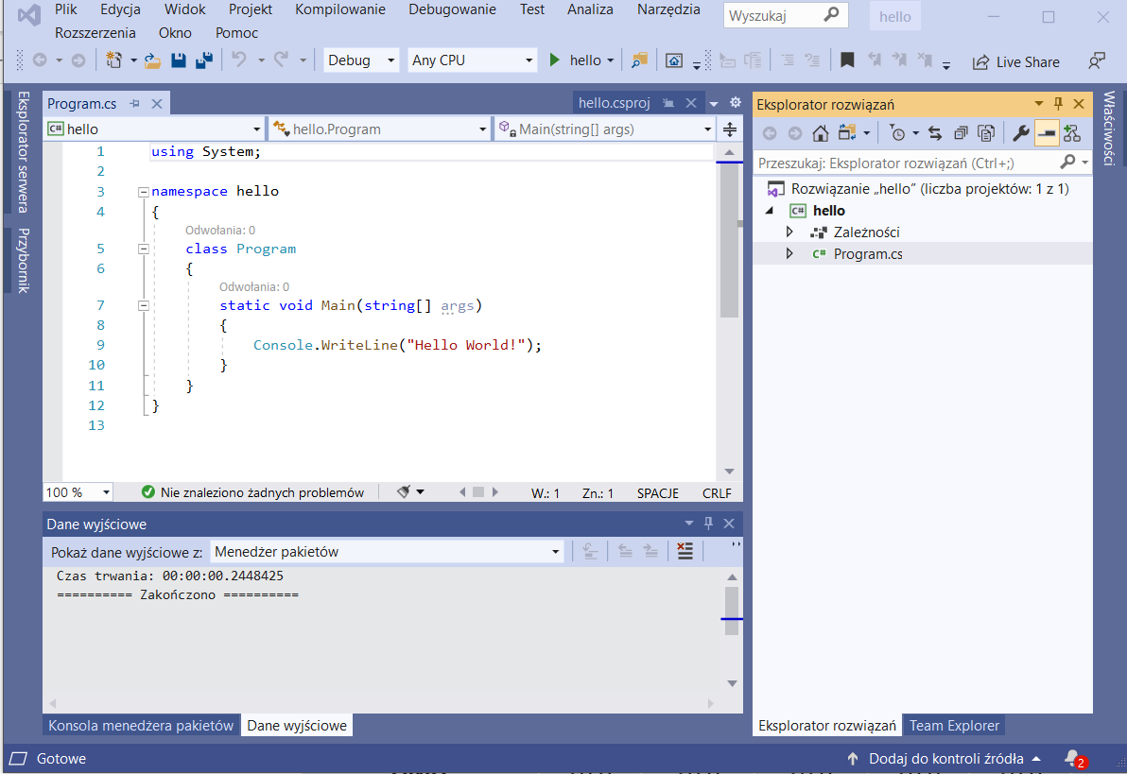This screenshot has width=1127, height=774.
Task: Click the bookmark icon in the toolbar
Action: click(847, 60)
